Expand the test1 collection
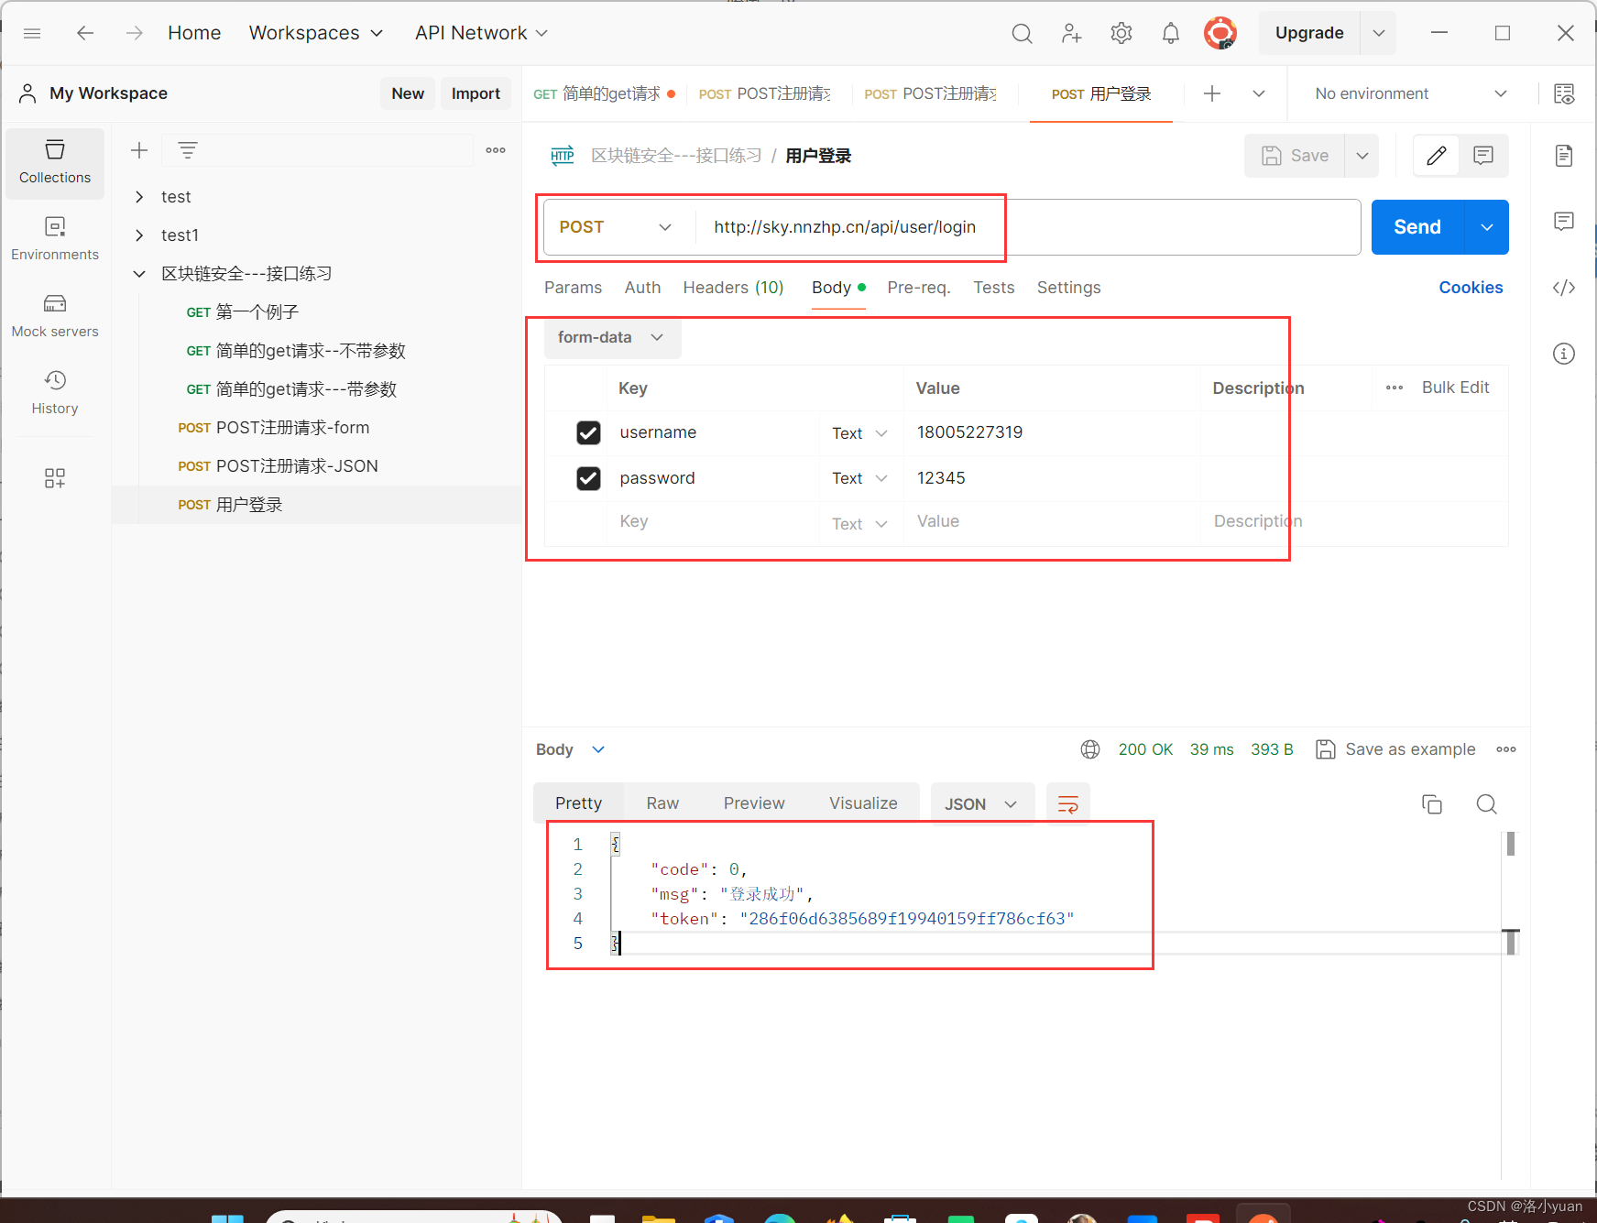This screenshot has width=1597, height=1223. pos(139,235)
